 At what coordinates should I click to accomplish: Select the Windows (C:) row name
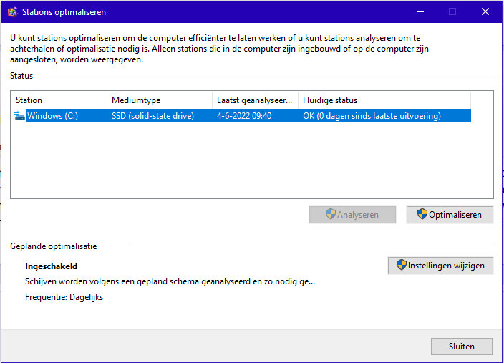(52, 116)
